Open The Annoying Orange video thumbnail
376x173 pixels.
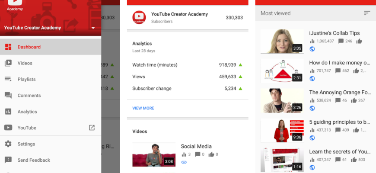[x=282, y=100]
